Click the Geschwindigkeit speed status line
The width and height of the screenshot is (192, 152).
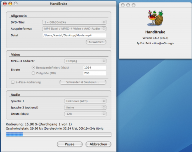point(54,128)
